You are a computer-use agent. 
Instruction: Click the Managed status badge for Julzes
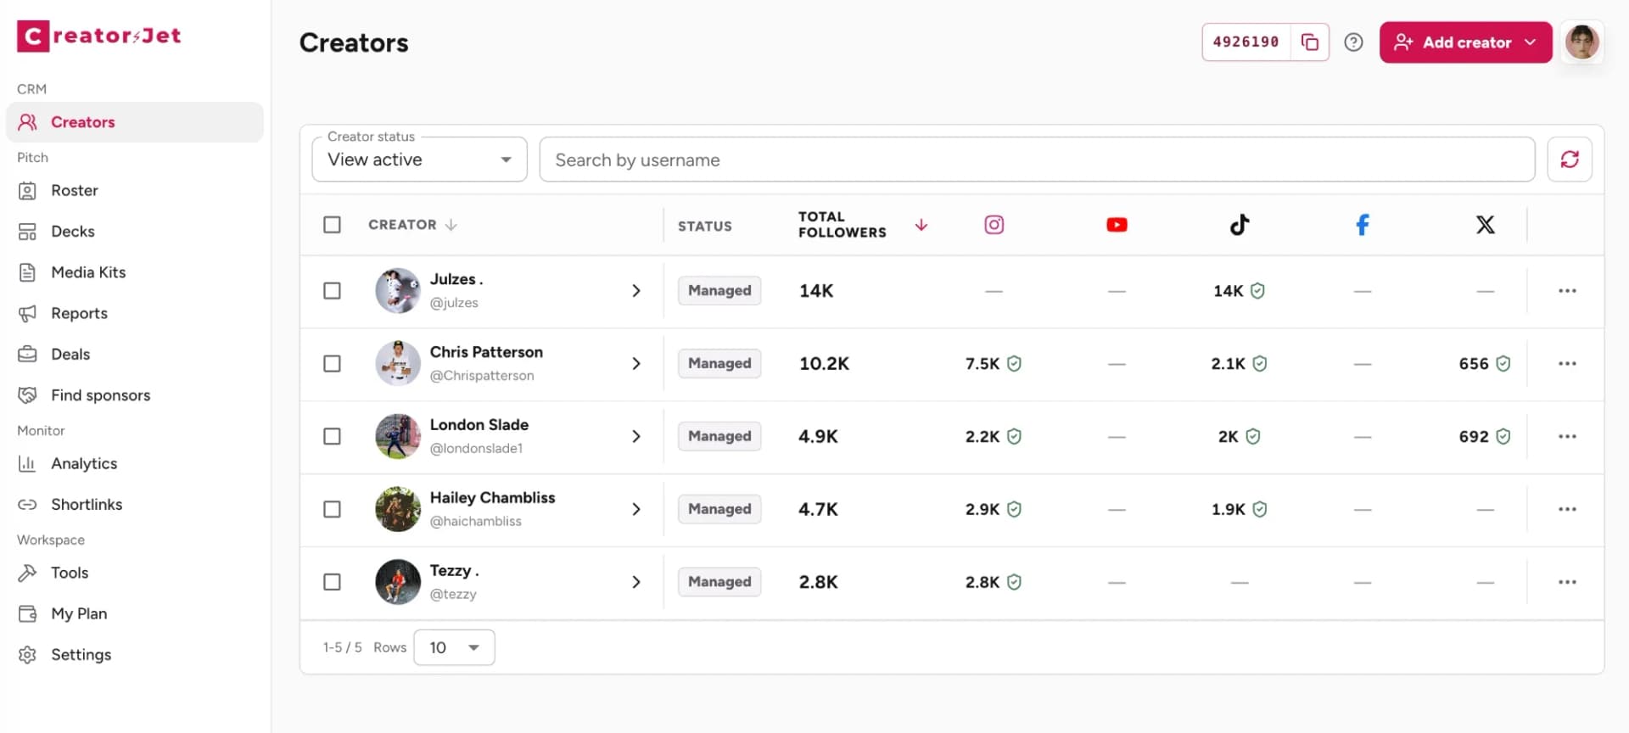pos(719,291)
